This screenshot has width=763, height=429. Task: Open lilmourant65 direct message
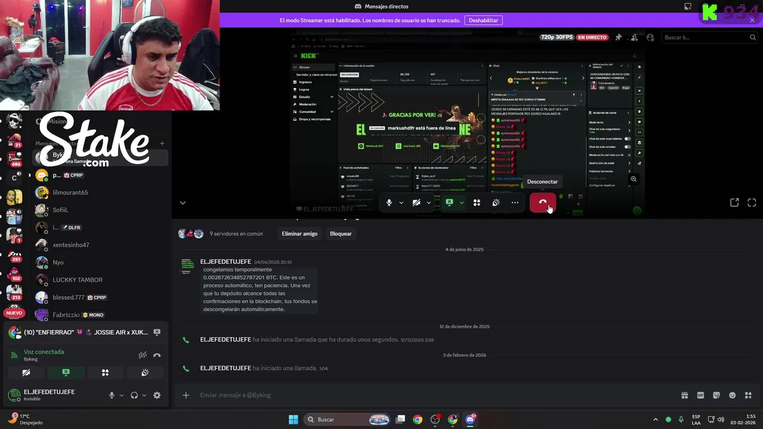(x=101, y=192)
